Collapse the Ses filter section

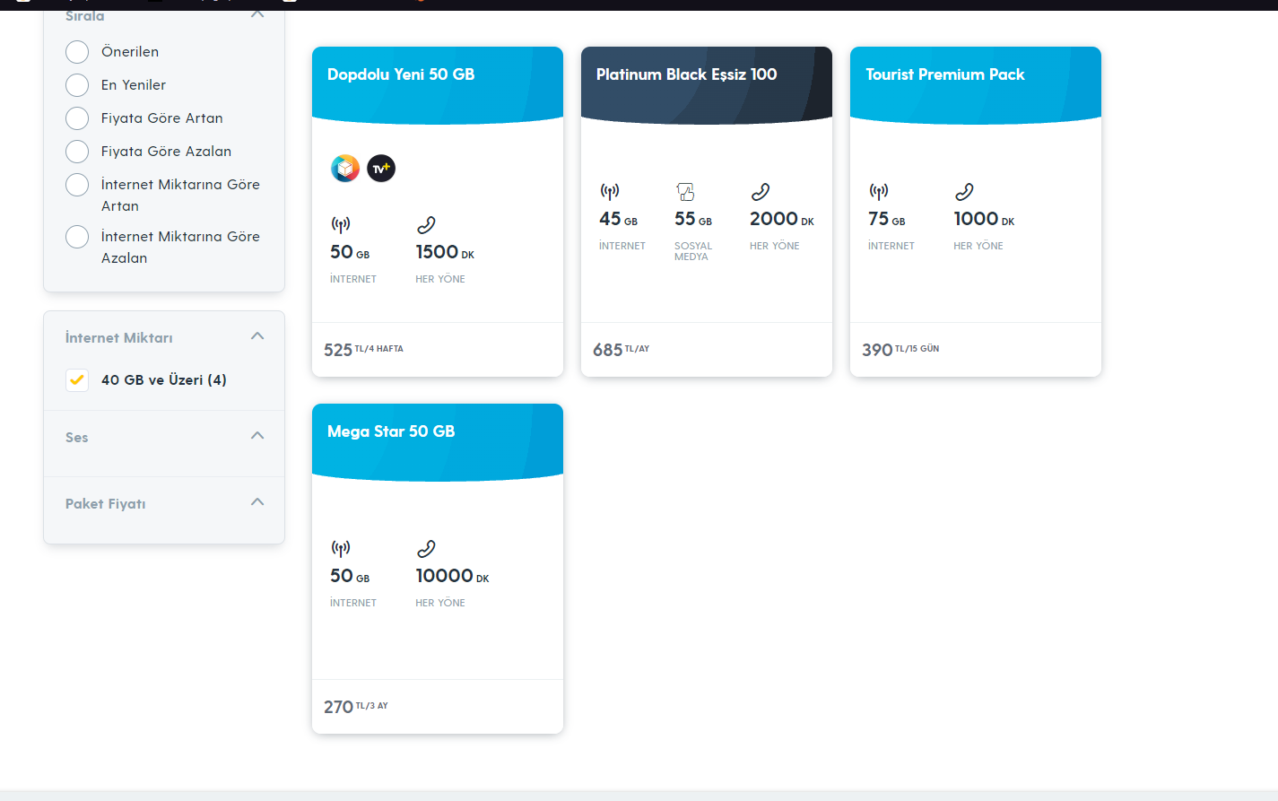[257, 436]
